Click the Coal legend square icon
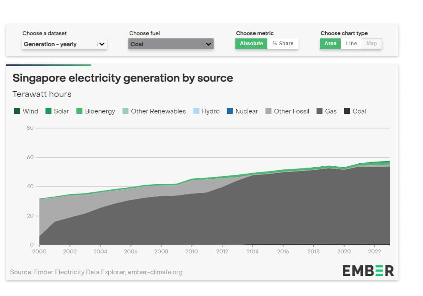 click(x=347, y=111)
